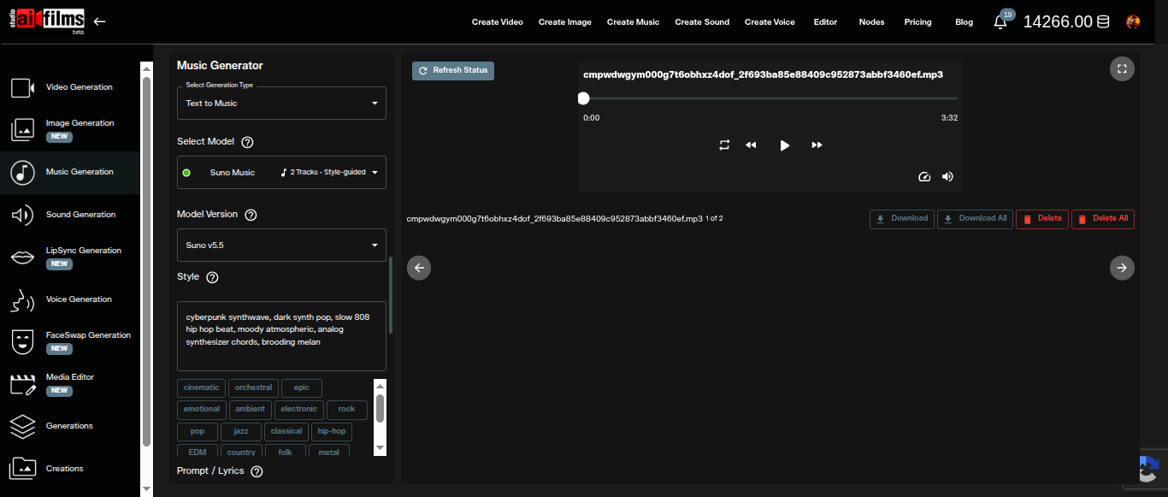Screen dimensions: 1168x497
Task: Open the Suno v5.5 version dropdown
Action: coord(281,245)
